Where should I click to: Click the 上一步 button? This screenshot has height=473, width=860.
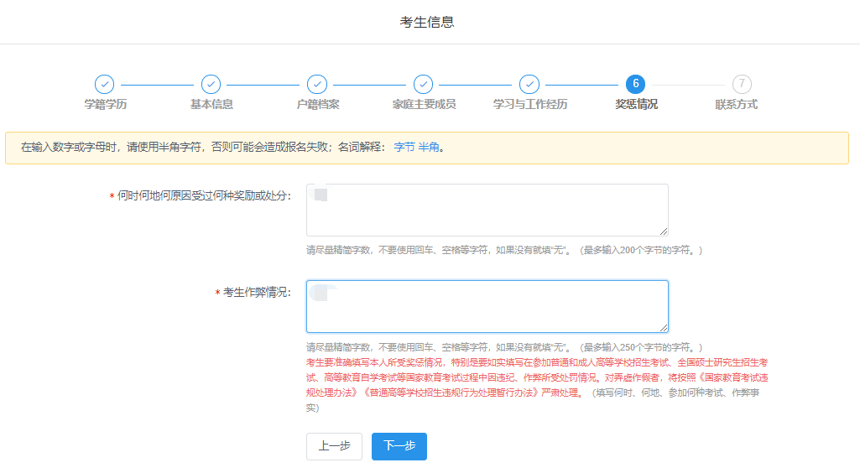334,446
